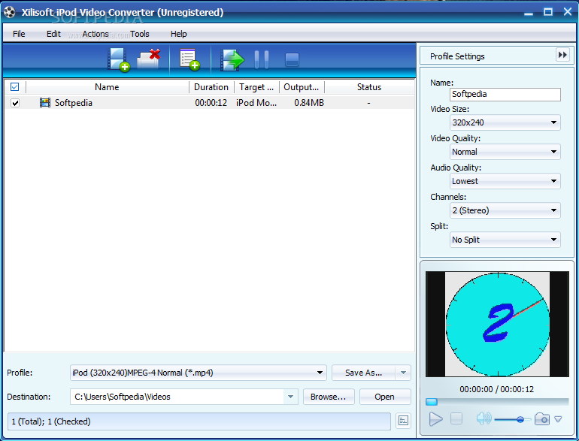Screen dimensions: 579x441
Task: Open the Edit menu
Action: (x=53, y=34)
